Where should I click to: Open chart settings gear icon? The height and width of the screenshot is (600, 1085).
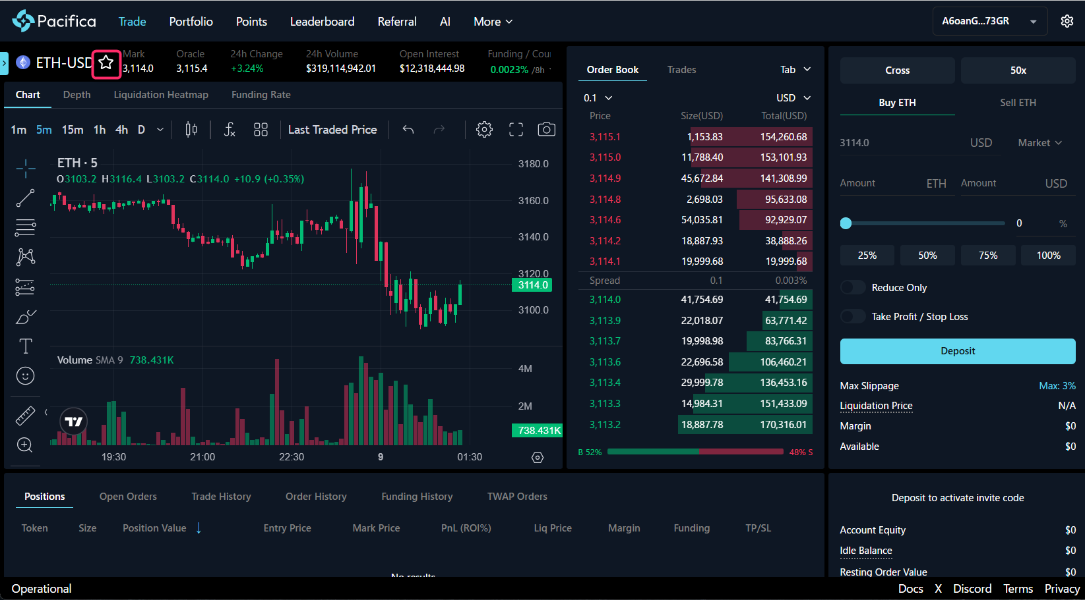point(484,130)
